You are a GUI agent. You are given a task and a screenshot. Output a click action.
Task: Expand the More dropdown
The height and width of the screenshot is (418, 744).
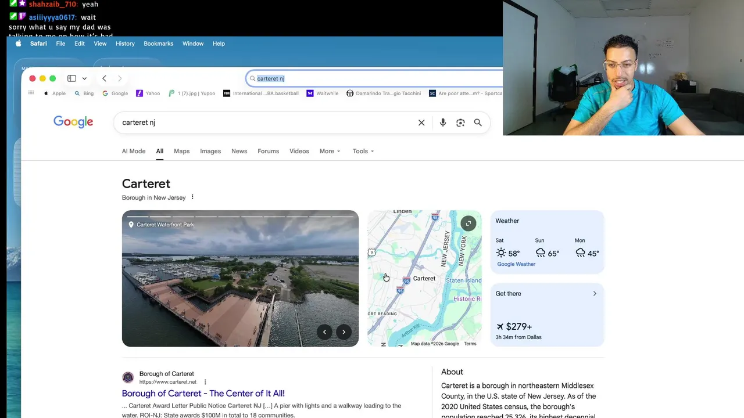(x=330, y=151)
